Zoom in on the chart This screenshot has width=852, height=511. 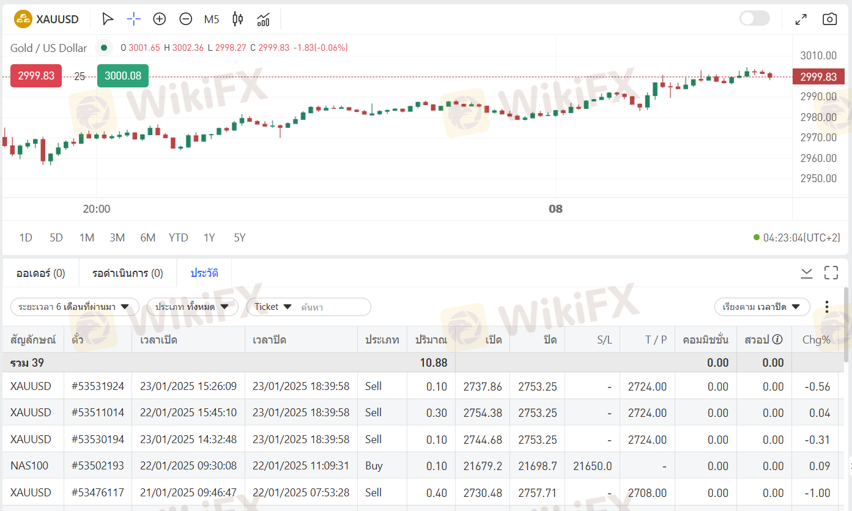(160, 19)
